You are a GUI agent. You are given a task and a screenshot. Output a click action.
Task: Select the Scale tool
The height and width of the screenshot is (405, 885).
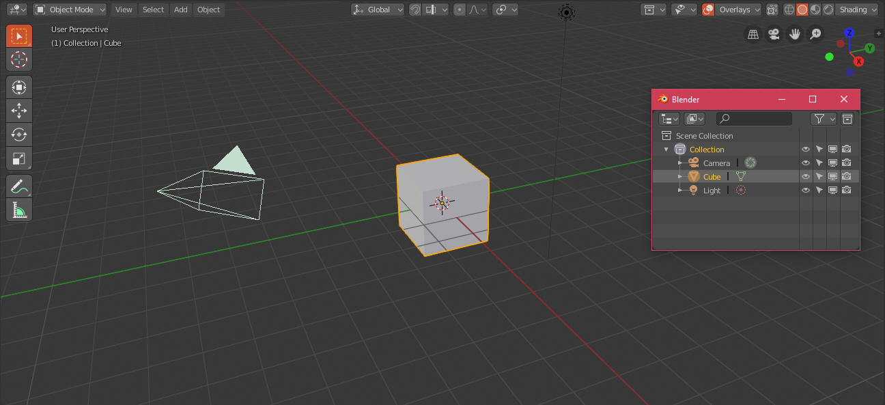[x=19, y=158]
